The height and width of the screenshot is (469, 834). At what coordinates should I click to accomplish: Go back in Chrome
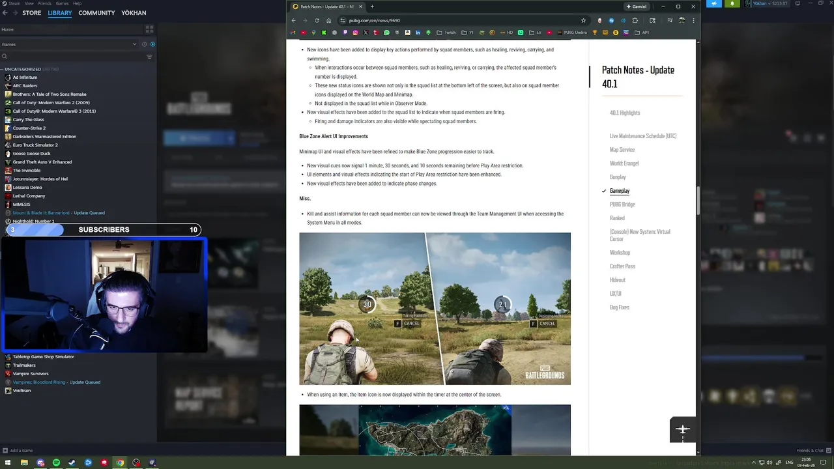pos(293,20)
